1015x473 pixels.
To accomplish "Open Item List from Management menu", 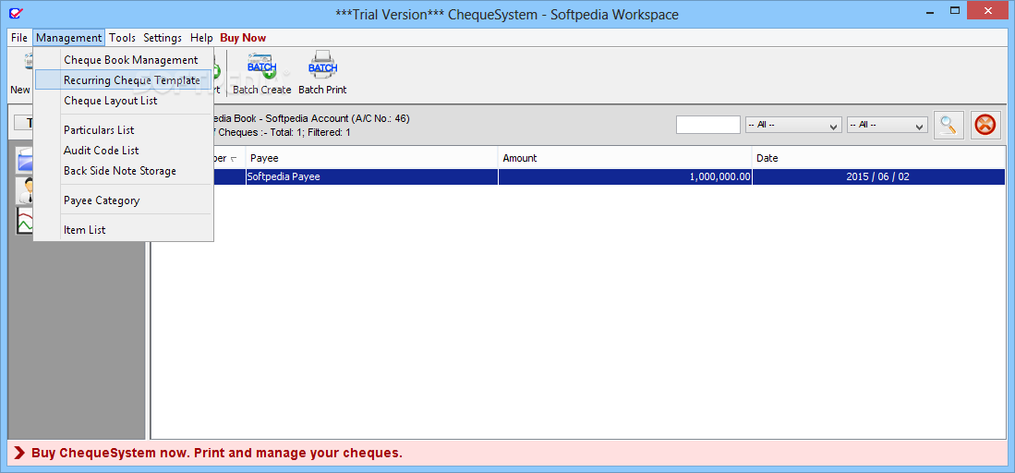I will point(123,229).
